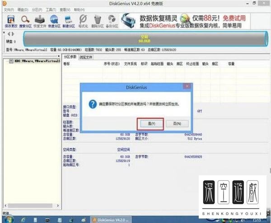Click the 序号(状态) column header
This screenshot has width=271, height=223.
pos(112,64)
